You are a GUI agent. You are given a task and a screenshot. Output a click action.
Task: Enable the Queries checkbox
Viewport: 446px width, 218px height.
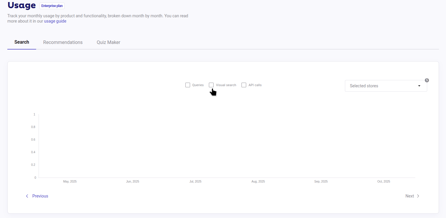[x=188, y=85]
